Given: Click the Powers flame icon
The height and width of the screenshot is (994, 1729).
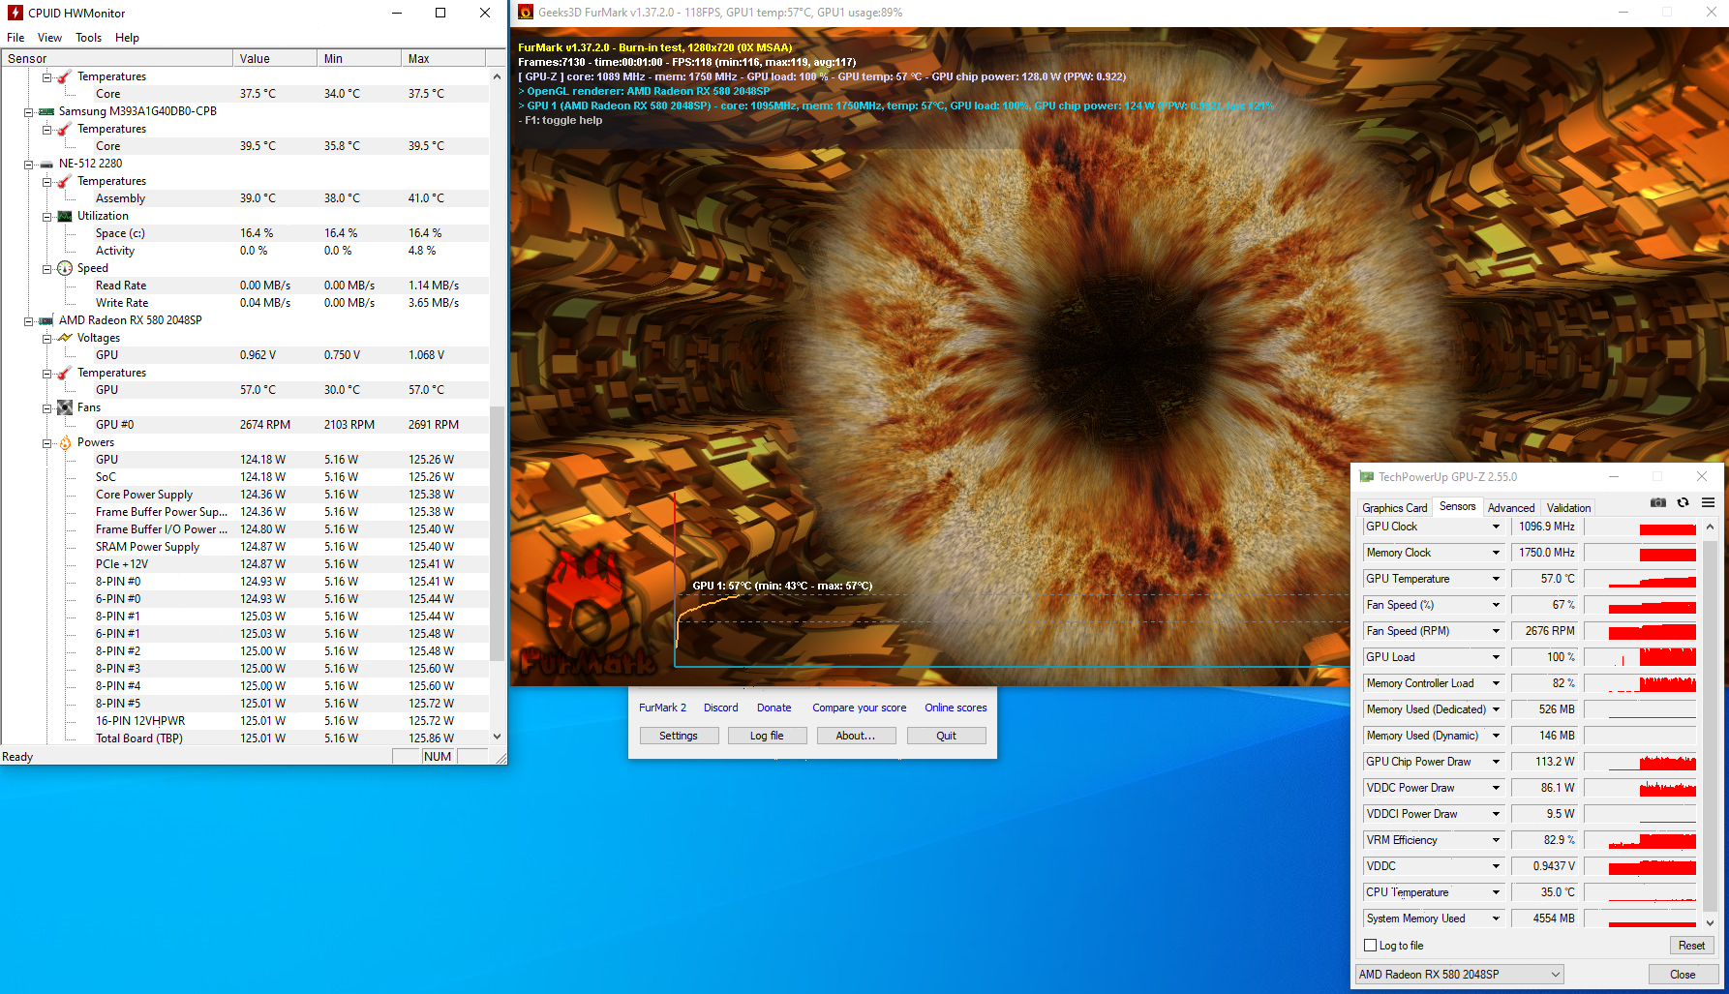Looking at the screenshot, I should click(x=65, y=442).
